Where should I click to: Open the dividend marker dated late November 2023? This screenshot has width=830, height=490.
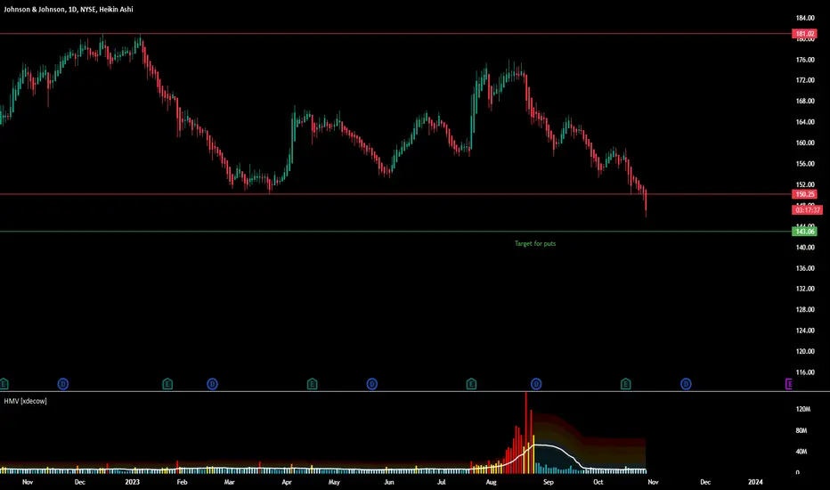pos(686,384)
